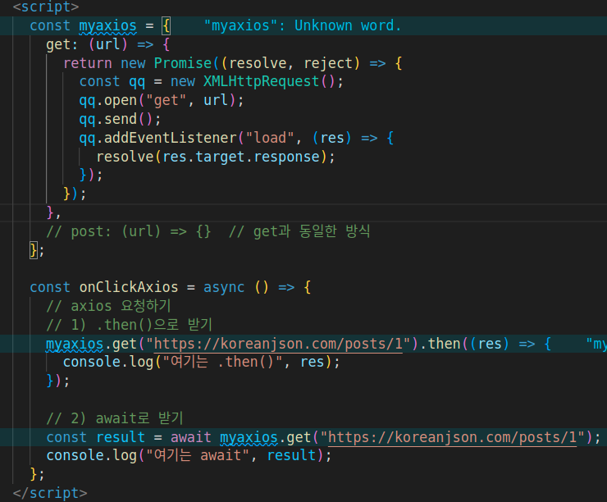607x502 pixels.
Task: Click the inline '"myaxios": Unknown word.' message
Action: [x=303, y=25]
